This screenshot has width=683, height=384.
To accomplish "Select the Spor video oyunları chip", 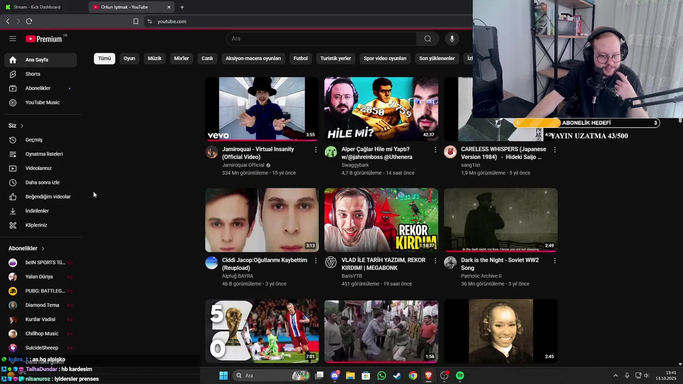I will 385,59.
